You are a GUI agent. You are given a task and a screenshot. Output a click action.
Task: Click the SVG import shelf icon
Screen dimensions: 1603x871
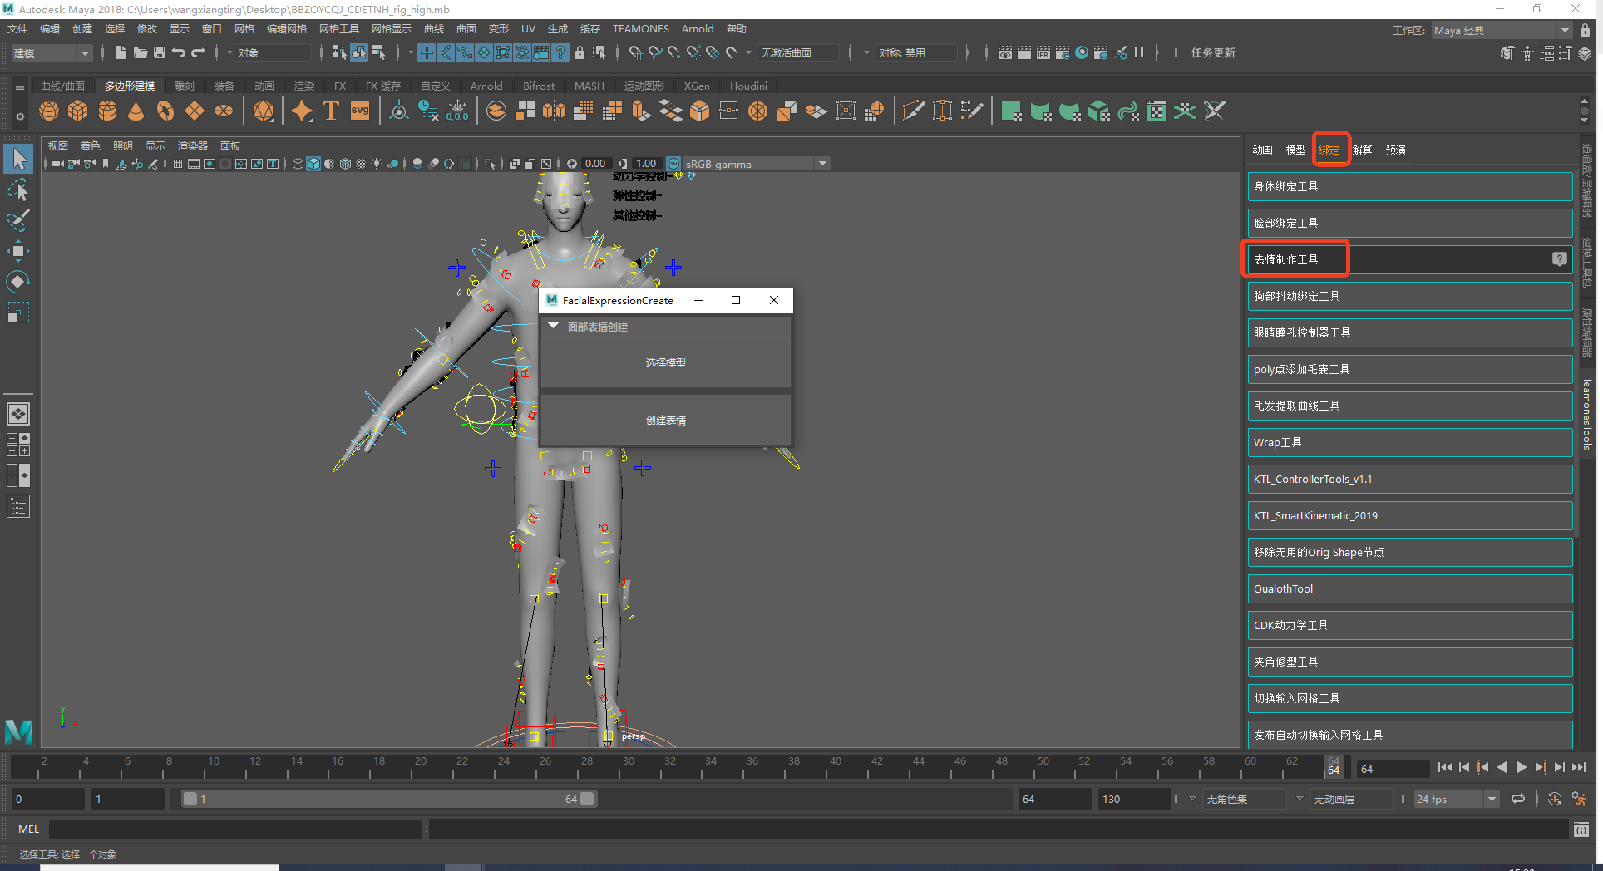[x=359, y=111]
